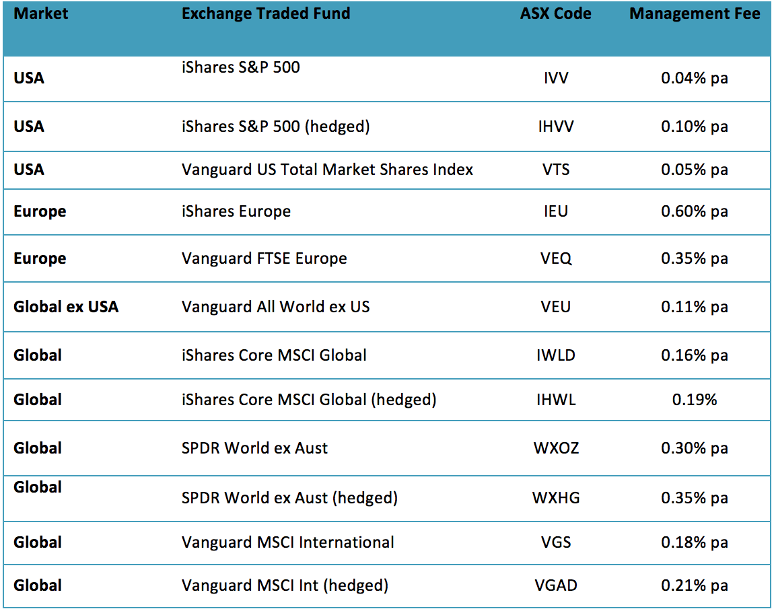This screenshot has width=774, height=611.
Task: Click SPDR World ex Aust (hedged) entry
Action: tap(289, 498)
